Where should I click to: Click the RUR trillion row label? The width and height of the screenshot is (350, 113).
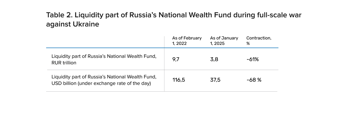[x=104, y=59]
